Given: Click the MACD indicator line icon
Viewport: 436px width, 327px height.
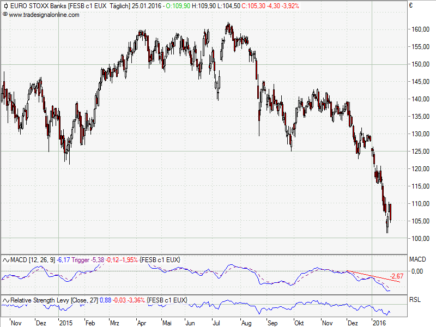Looking at the screenshot, I should click(5, 259).
